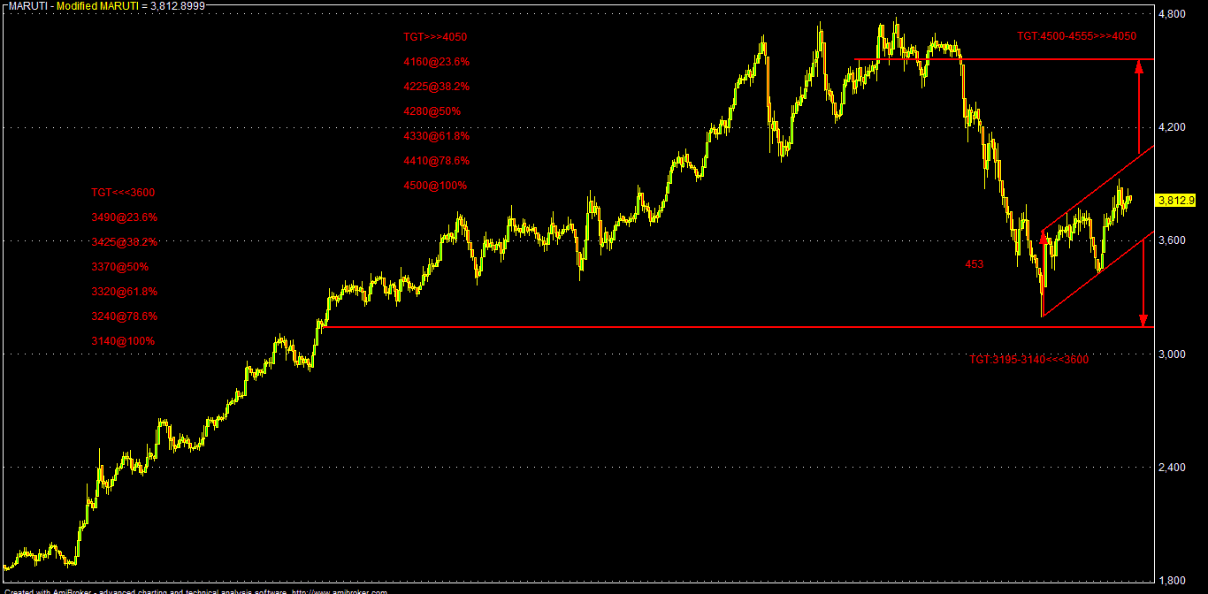
Task: Click the 4280@50% level label
Action: pos(432,111)
